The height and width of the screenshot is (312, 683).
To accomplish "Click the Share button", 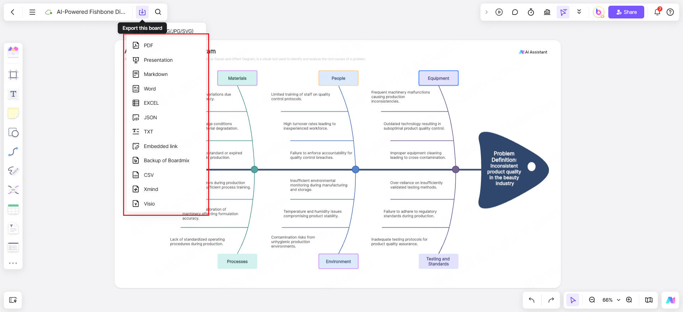I will [x=626, y=12].
